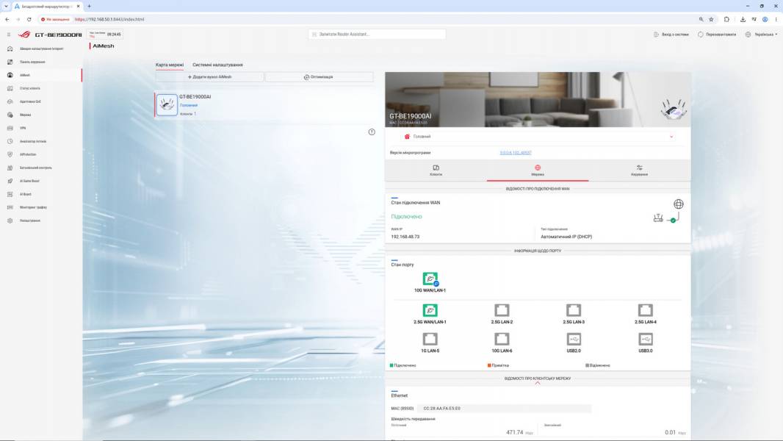
Task: Expand the Головний location dropdown
Action: pyautogui.click(x=538, y=137)
